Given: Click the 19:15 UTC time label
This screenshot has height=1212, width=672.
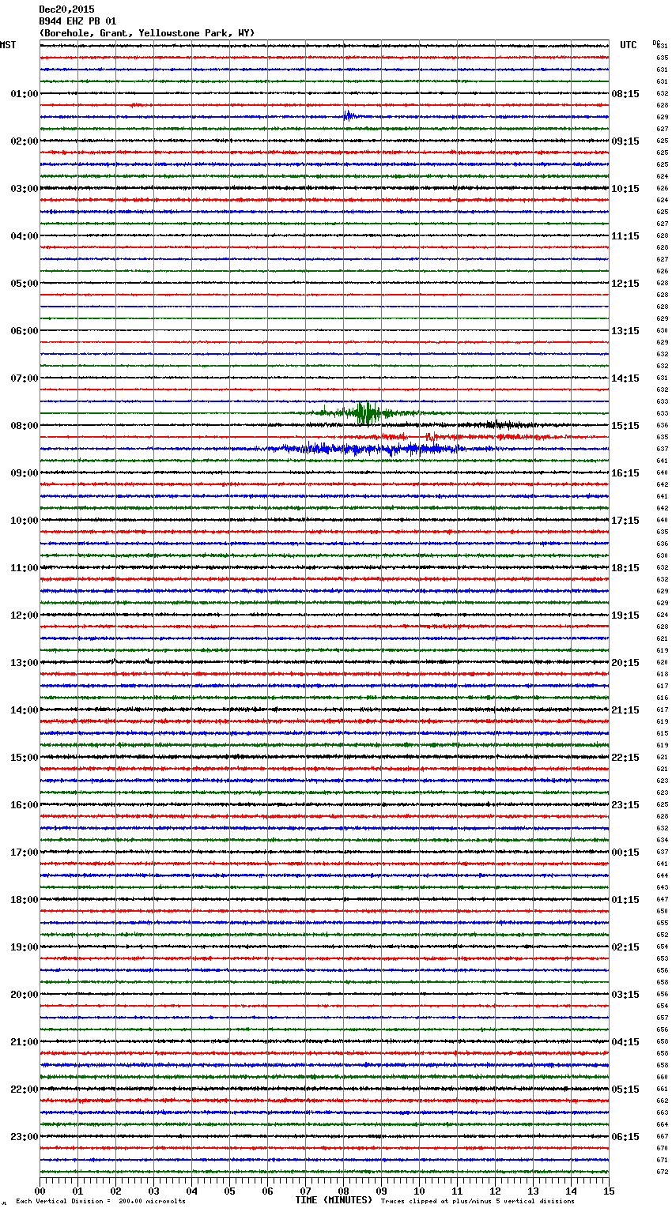Looking at the screenshot, I should (625, 615).
